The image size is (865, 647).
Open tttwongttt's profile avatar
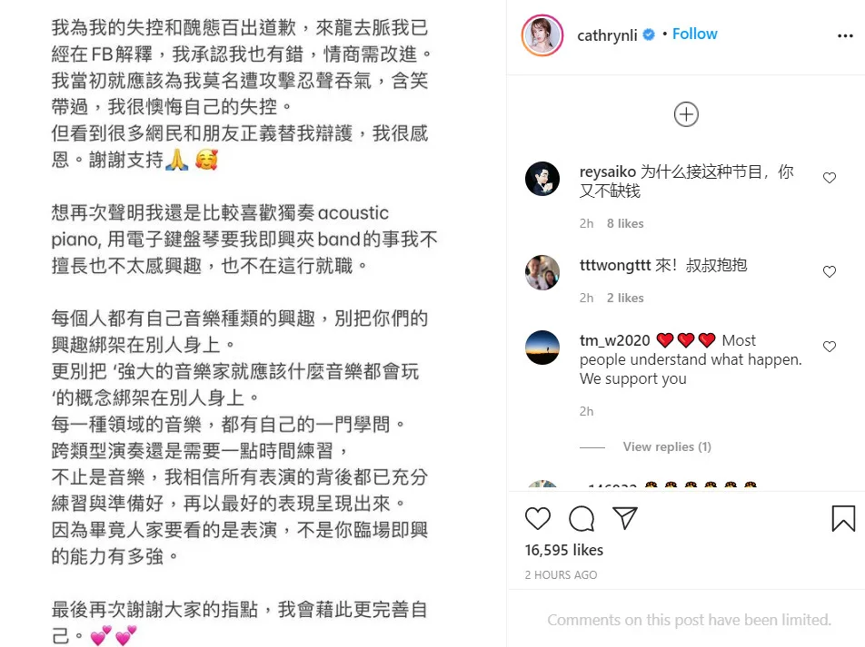[542, 272]
